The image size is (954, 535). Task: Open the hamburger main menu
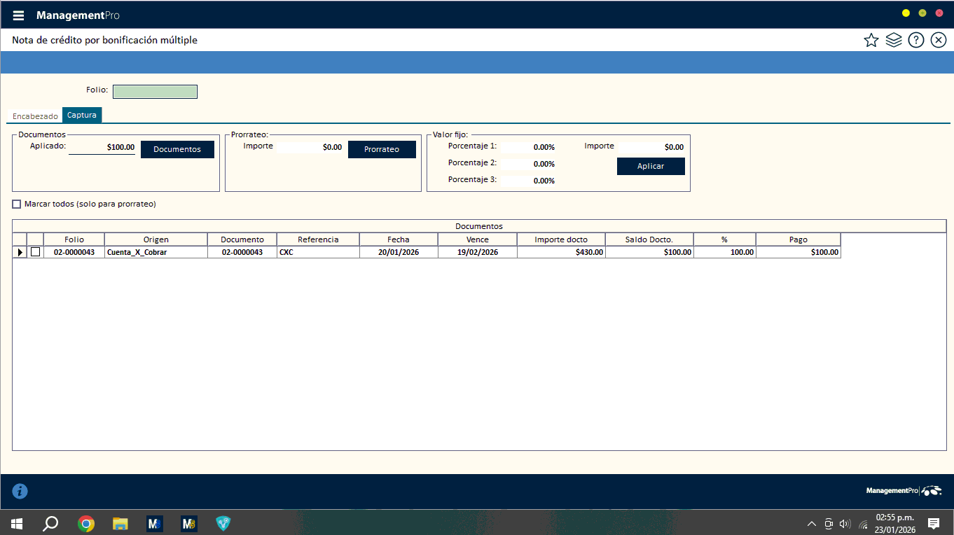point(18,15)
